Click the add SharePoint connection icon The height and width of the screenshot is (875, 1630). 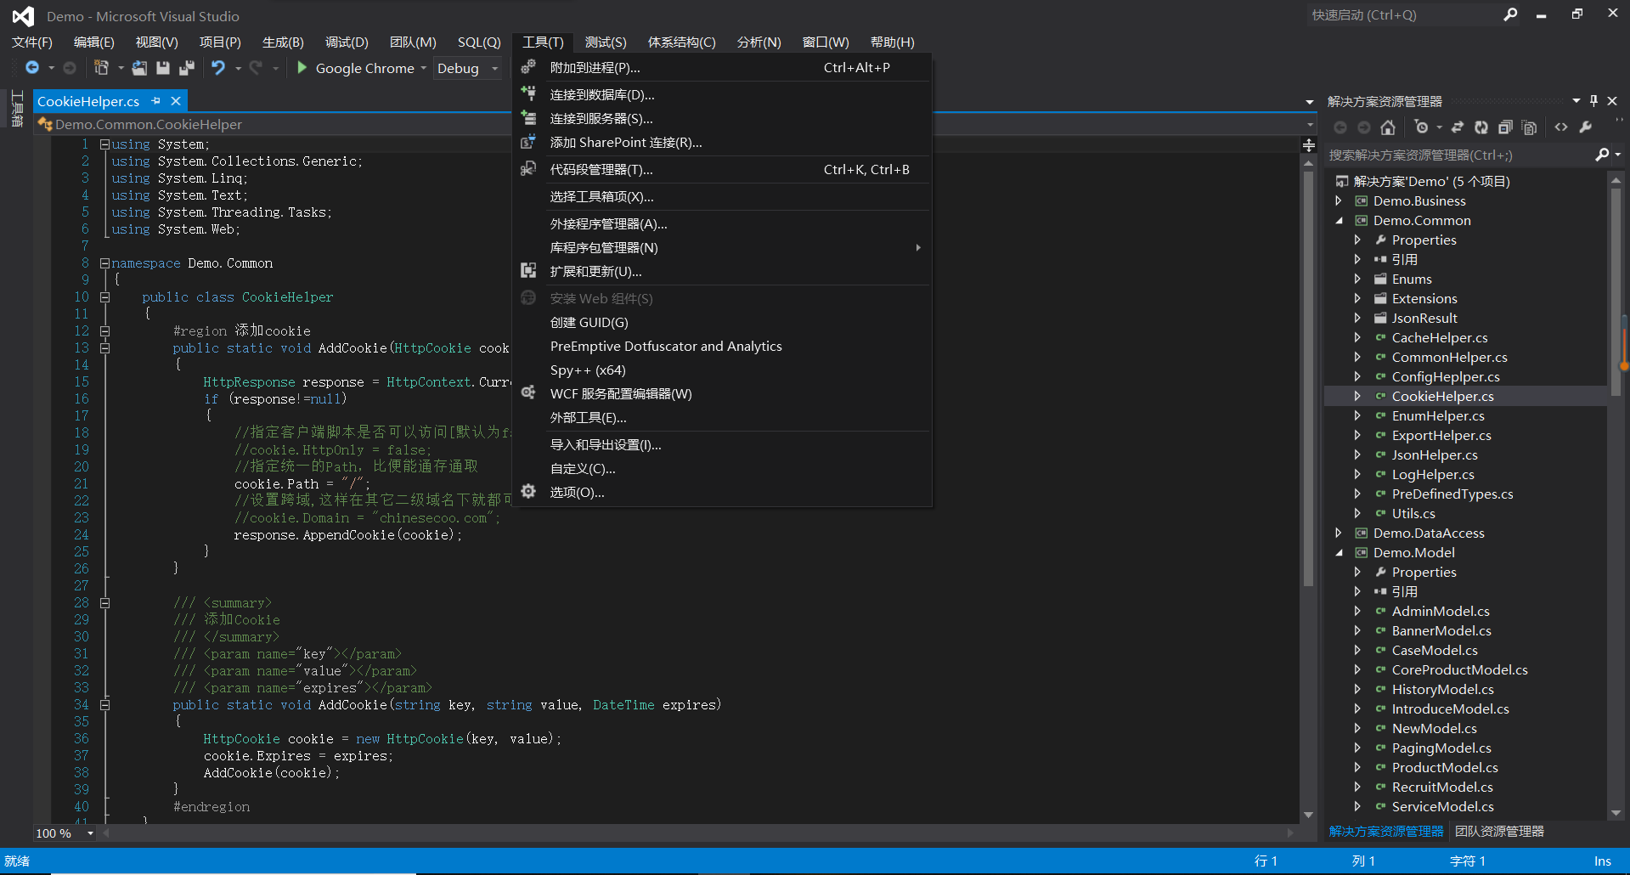pyautogui.click(x=528, y=142)
